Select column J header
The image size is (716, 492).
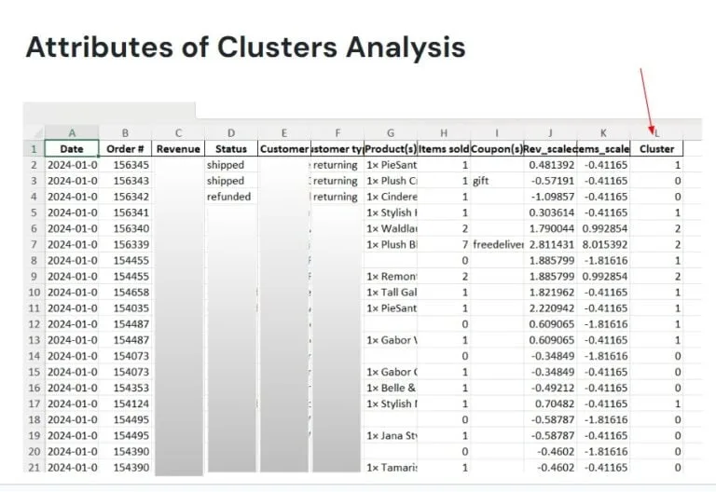(x=550, y=133)
